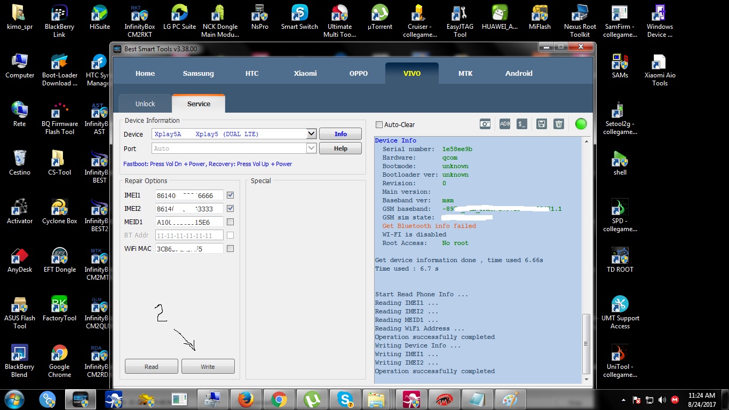Open the ADB tool icon
The height and width of the screenshot is (410, 729).
(x=504, y=124)
